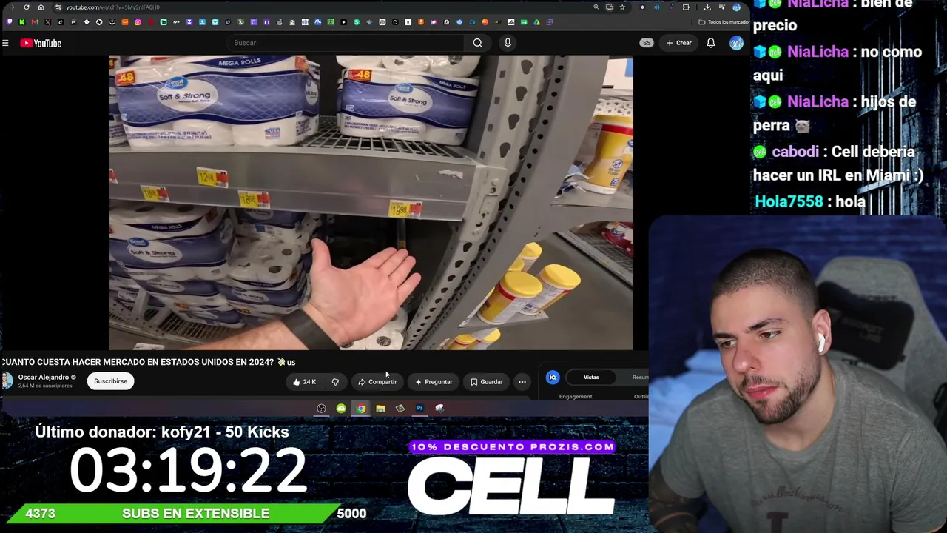Like the video with 24 K likes
Viewport: 947px width, 533px height.
(304, 382)
